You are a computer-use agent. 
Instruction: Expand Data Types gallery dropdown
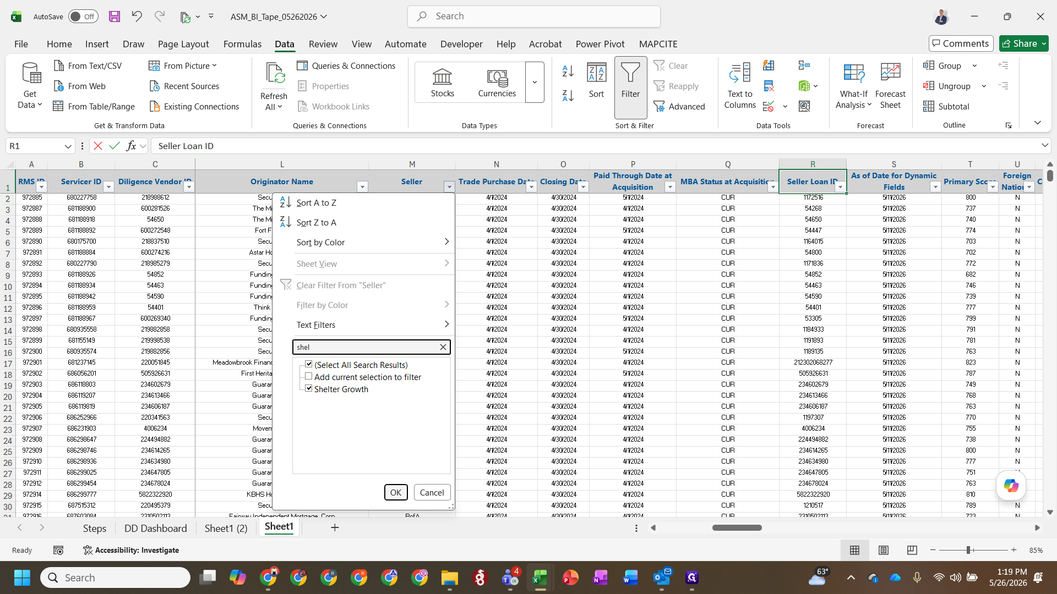click(535, 82)
